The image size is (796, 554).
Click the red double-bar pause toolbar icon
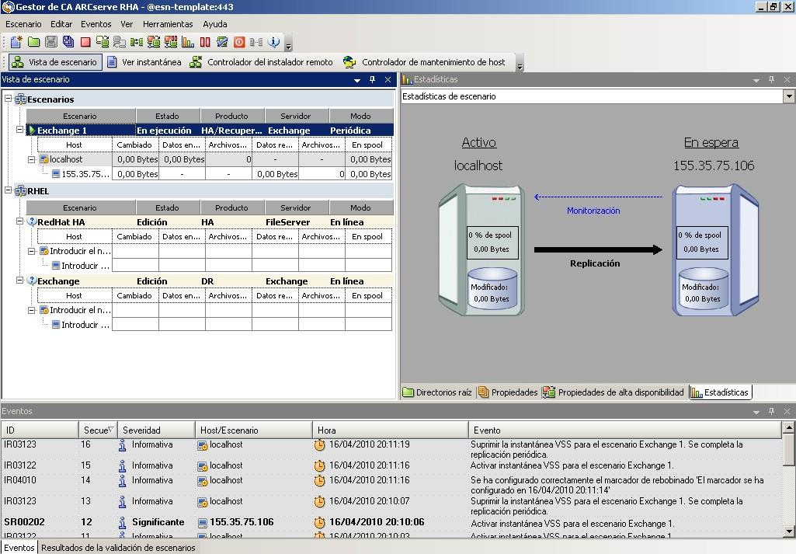point(205,42)
